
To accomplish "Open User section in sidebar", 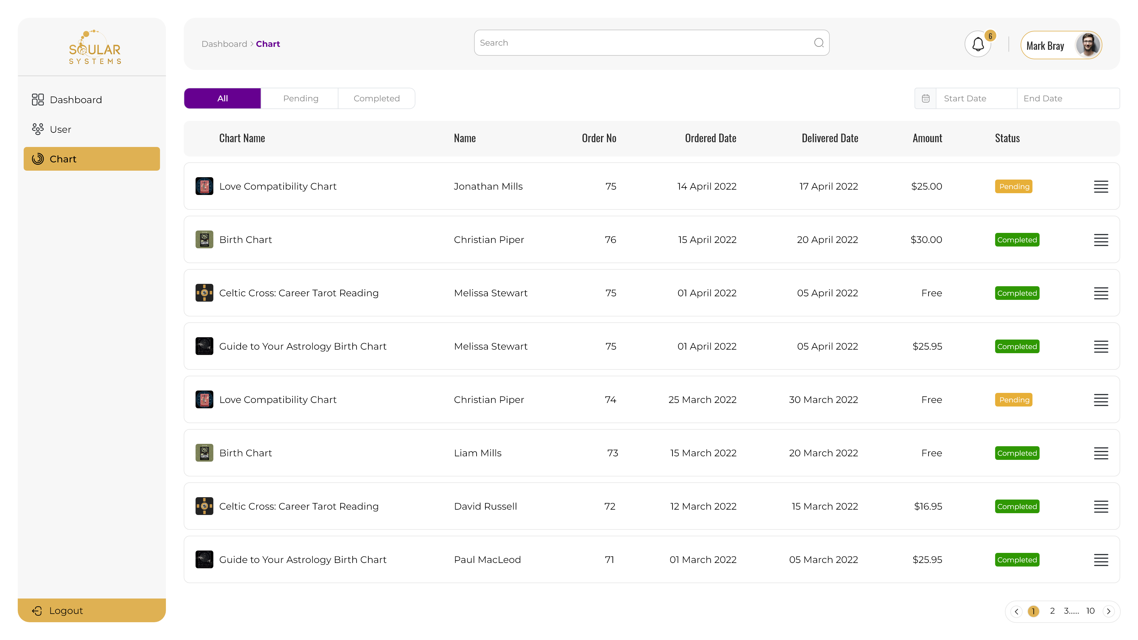I will [60, 129].
